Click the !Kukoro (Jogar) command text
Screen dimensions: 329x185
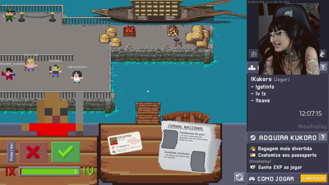coord(270,79)
